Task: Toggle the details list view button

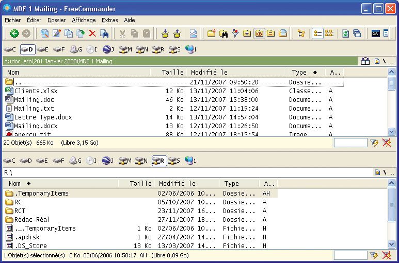Action: coord(318,34)
